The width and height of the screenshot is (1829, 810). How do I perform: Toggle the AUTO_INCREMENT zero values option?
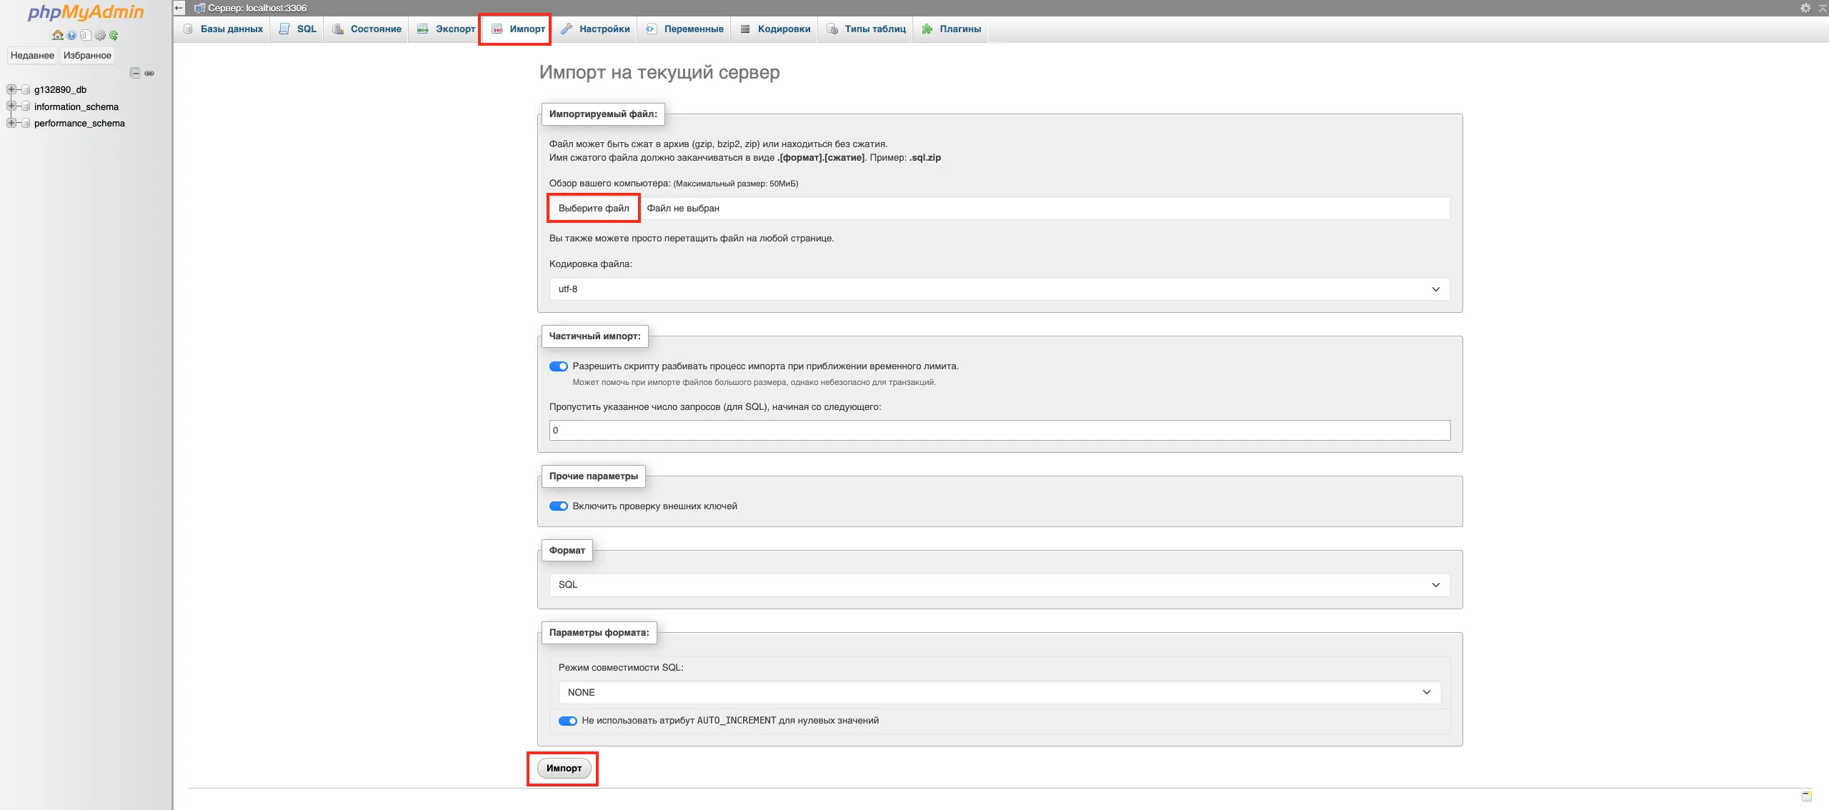(567, 721)
